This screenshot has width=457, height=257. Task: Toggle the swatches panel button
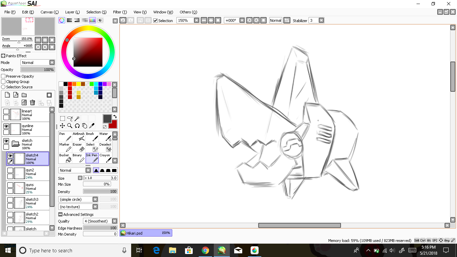(92, 20)
